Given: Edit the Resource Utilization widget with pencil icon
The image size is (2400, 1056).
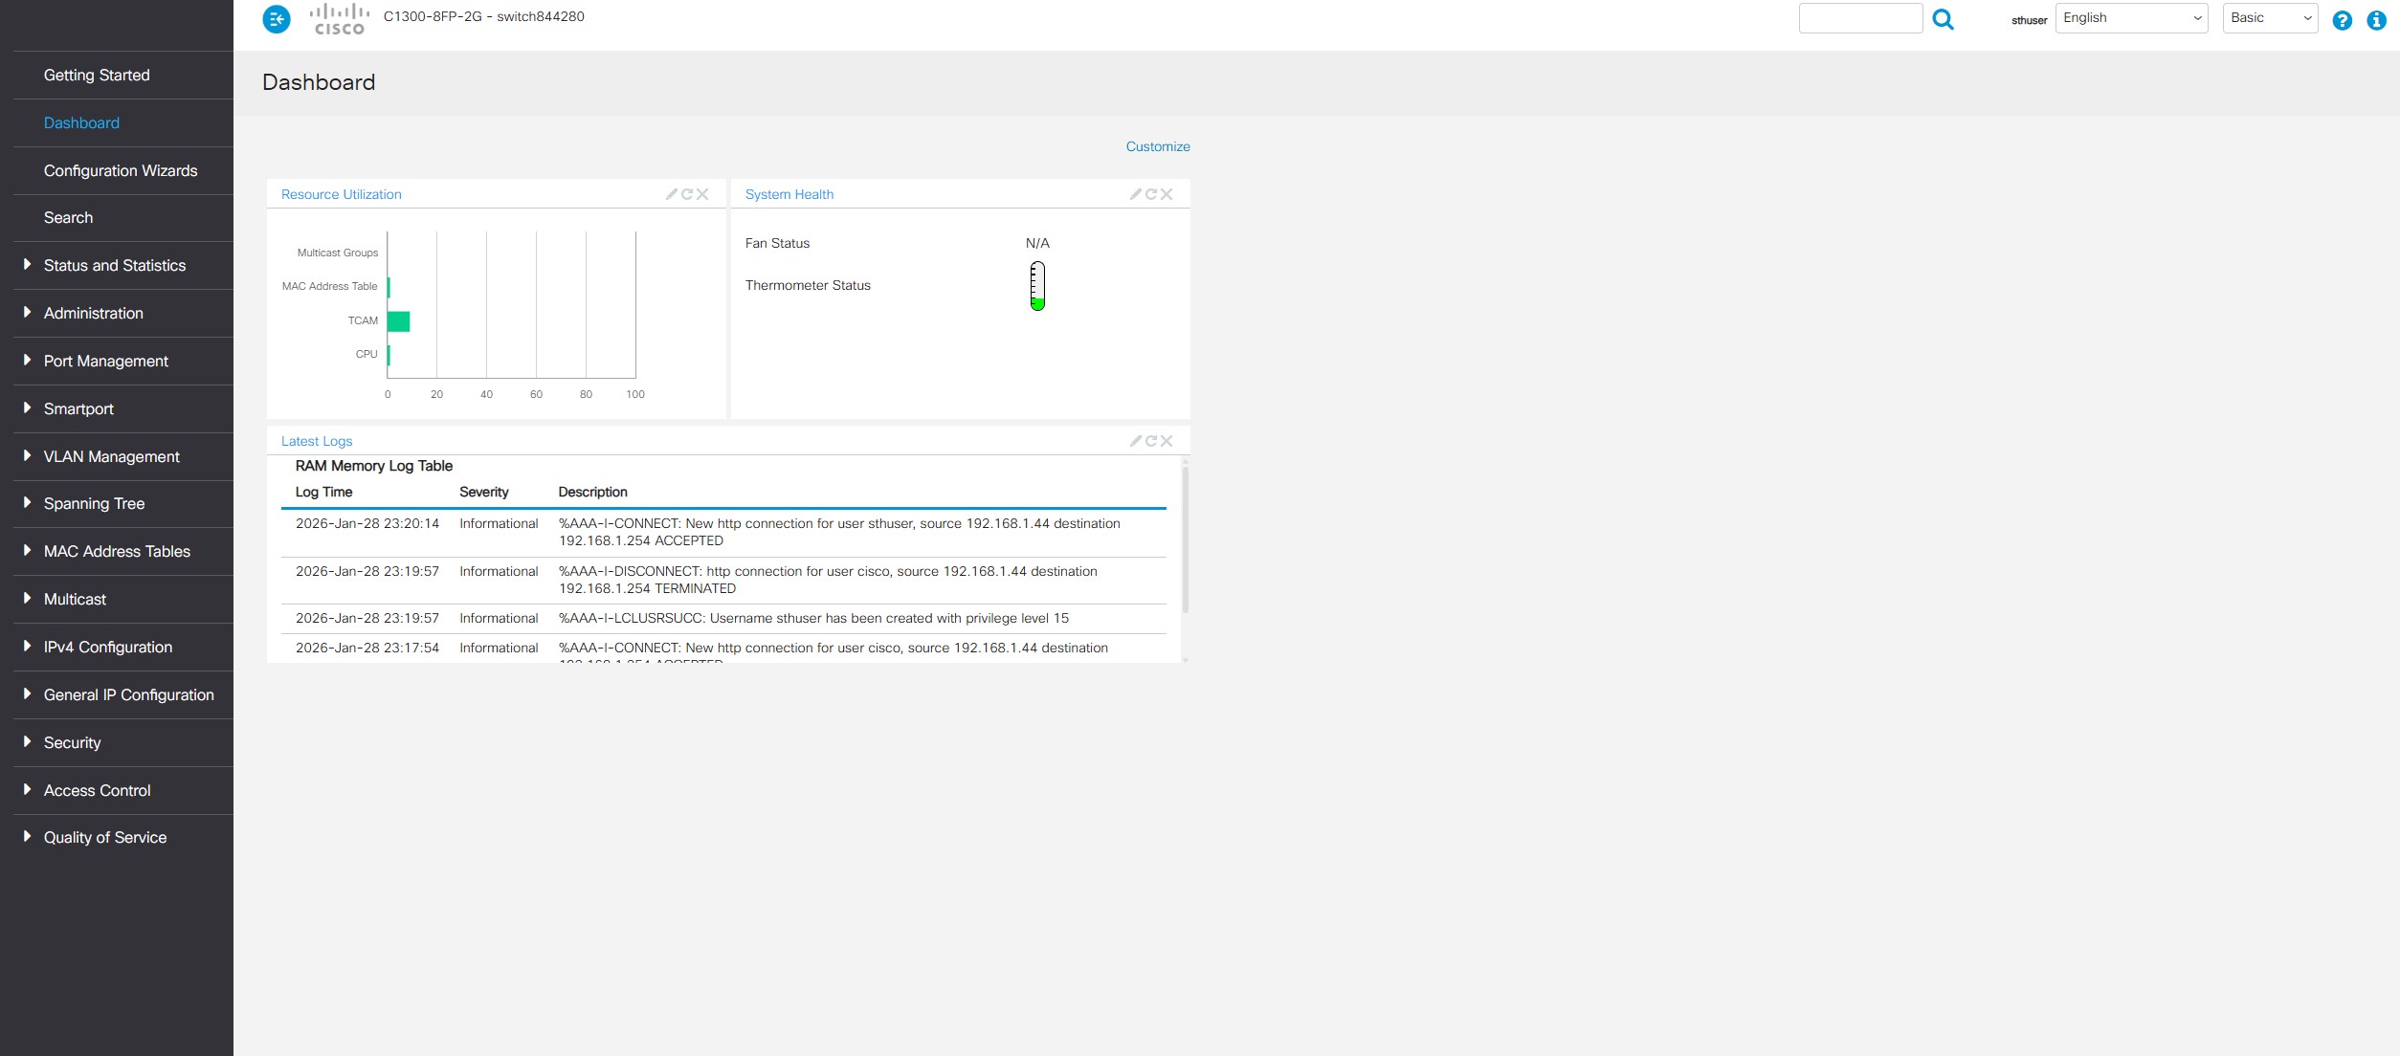Looking at the screenshot, I should click(672, 194).
